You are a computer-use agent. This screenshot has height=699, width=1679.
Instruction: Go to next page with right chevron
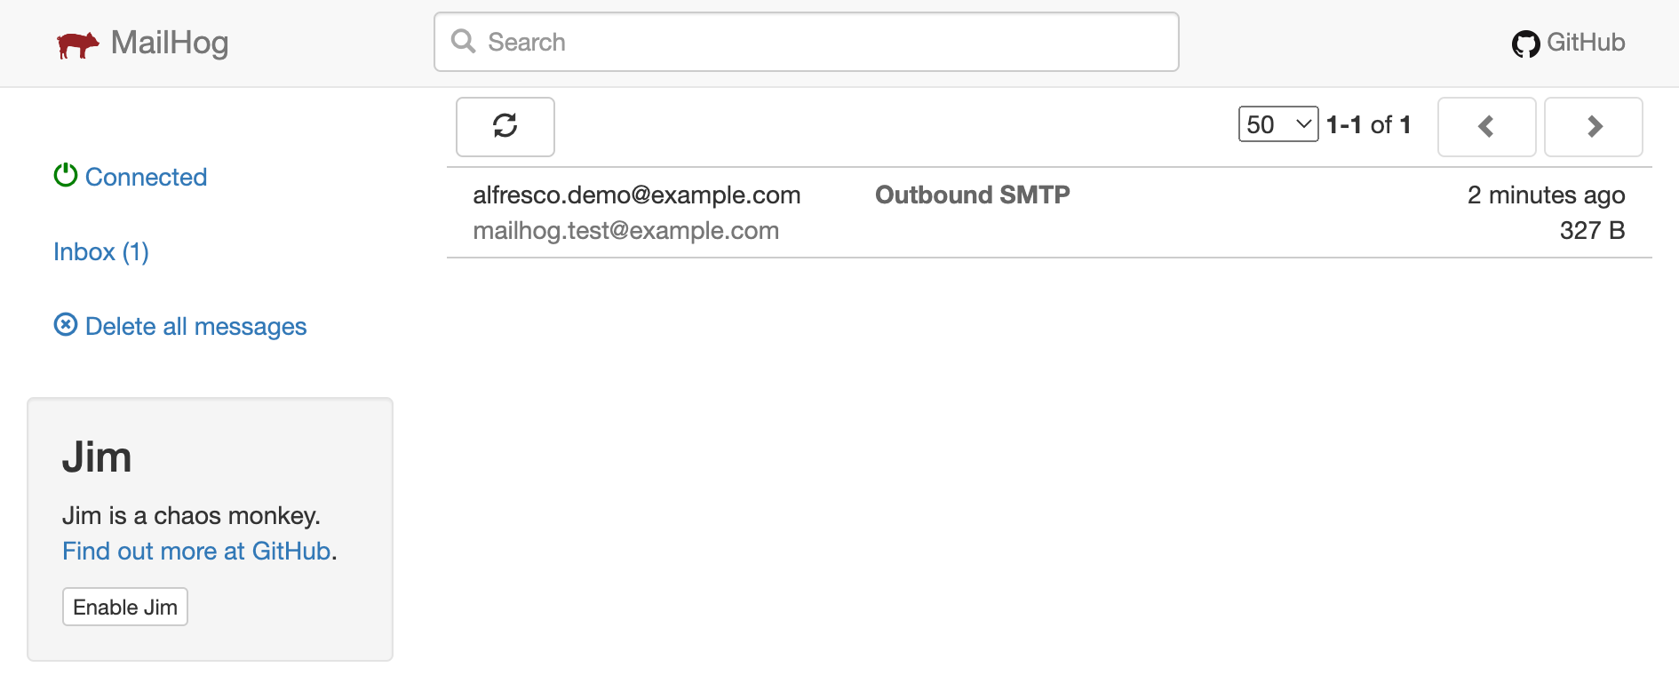[1593, 126]
